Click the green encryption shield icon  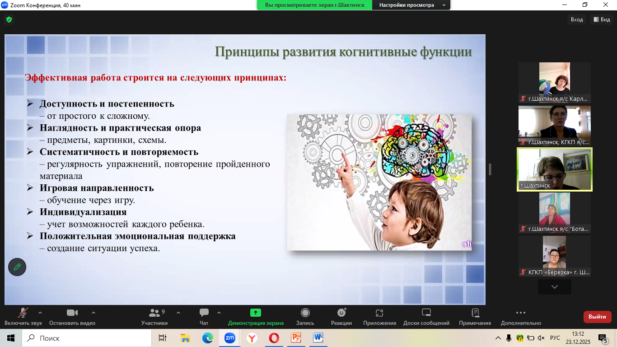9,19
